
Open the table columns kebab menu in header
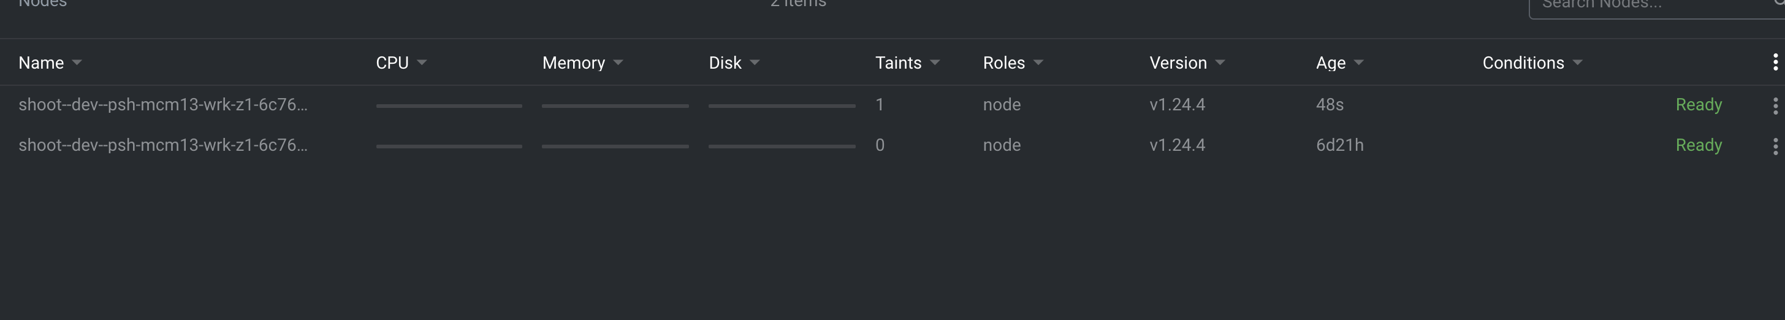1775,63
